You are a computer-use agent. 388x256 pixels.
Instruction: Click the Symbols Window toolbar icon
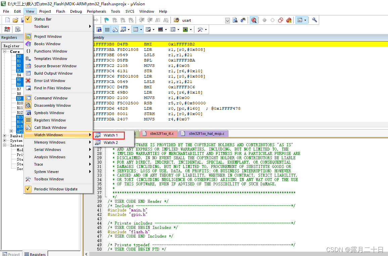coord(99,29)
